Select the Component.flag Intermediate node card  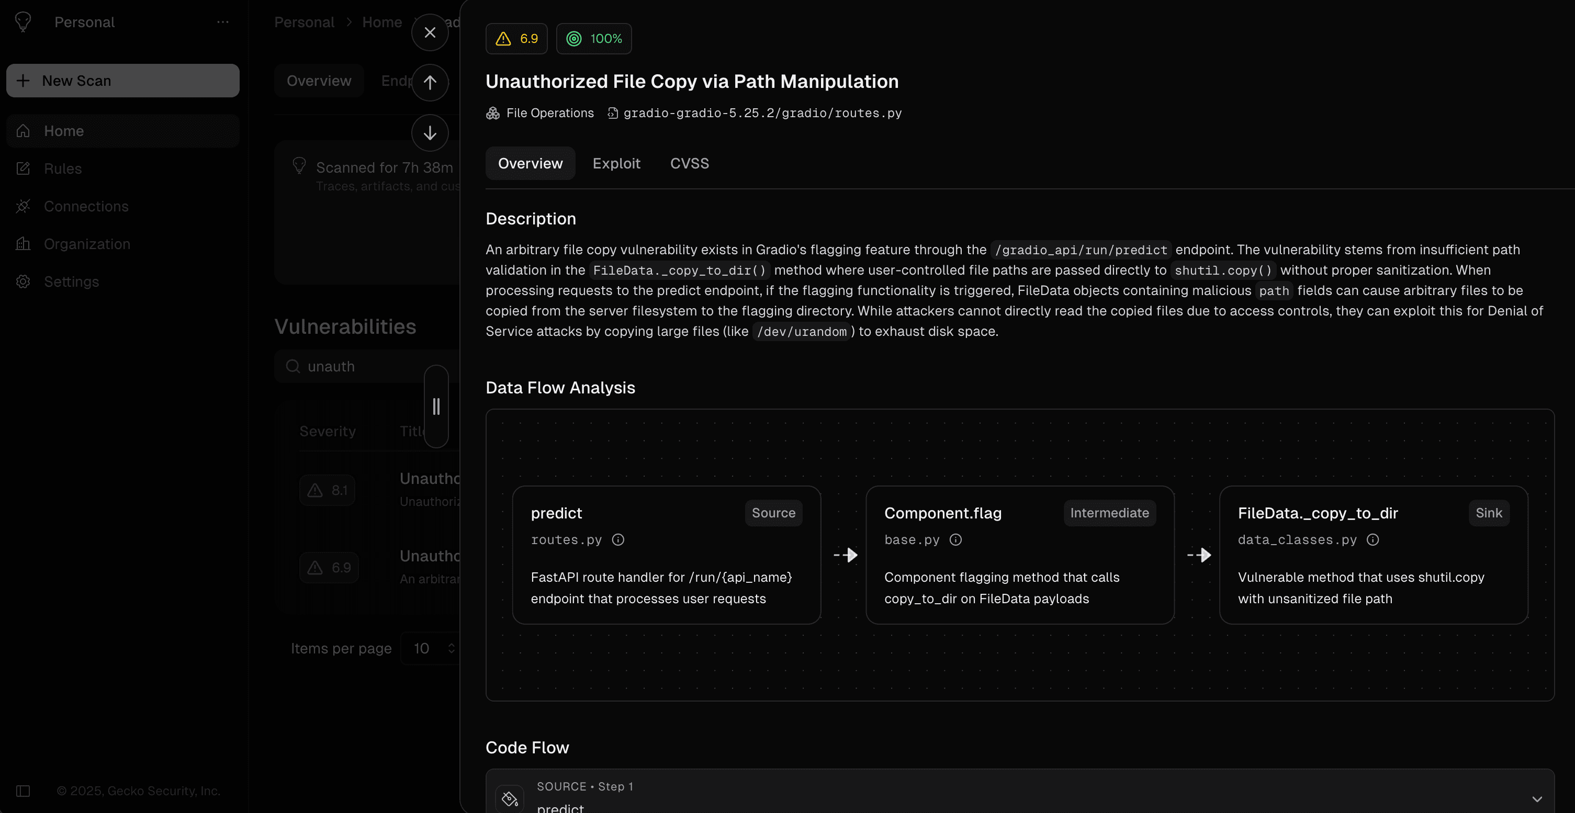(1020, 555)
